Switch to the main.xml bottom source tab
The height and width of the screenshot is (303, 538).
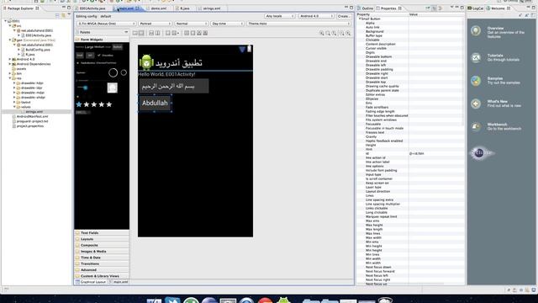(x=119, y=282)
